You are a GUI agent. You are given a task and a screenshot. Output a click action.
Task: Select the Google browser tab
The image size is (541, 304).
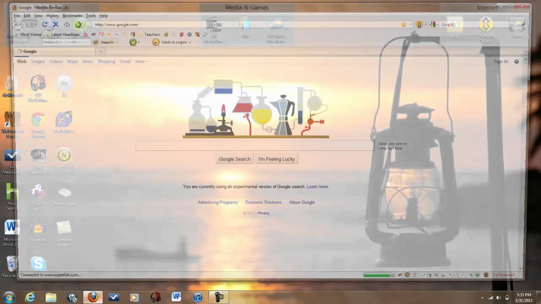(54, 52)
